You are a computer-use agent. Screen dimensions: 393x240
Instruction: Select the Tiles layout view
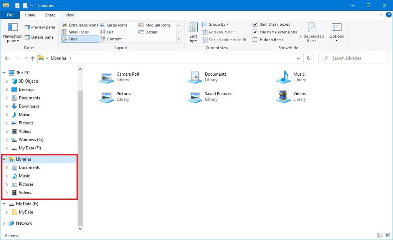73,39
